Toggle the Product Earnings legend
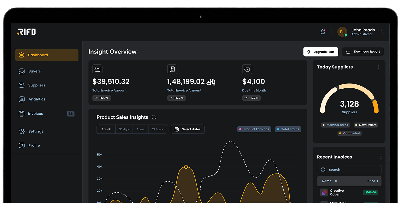The height and width of the screenshot is (203, 400). point(254,129)
